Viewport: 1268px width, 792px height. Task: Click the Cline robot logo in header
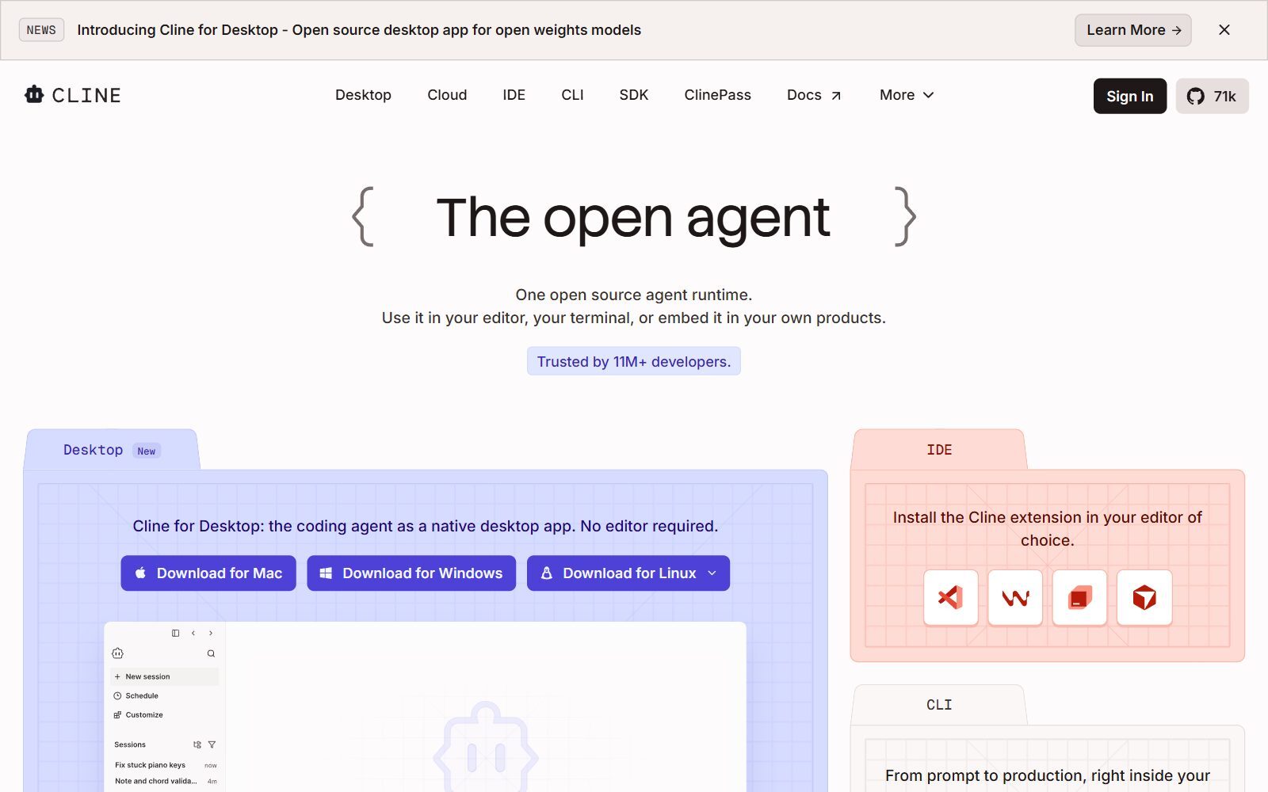pyautogui.click(x=34, y=95)
